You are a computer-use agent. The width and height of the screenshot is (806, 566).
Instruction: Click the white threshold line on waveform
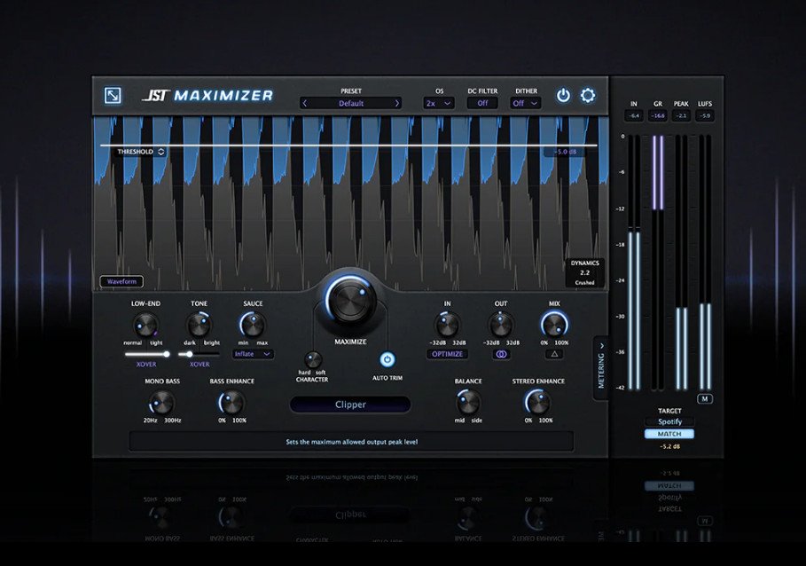(x=348, y=145)
